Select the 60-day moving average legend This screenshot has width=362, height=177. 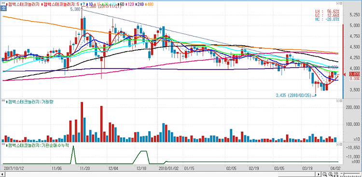(122, 4)
